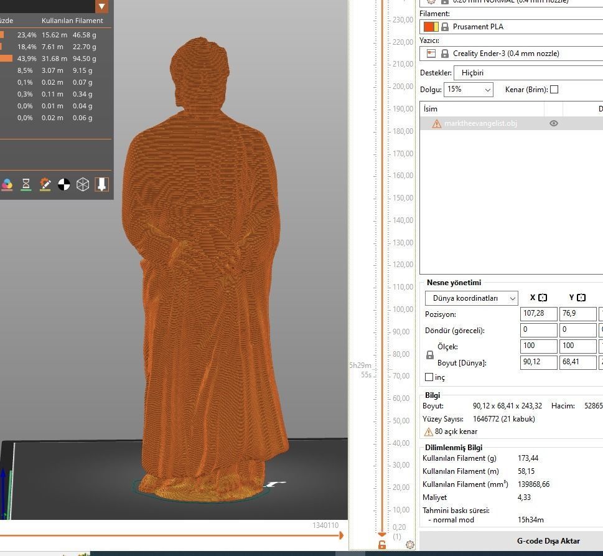Click the tool changes pencil icon
This screenshot has width=603, height=556.
[x=45, y=185]
